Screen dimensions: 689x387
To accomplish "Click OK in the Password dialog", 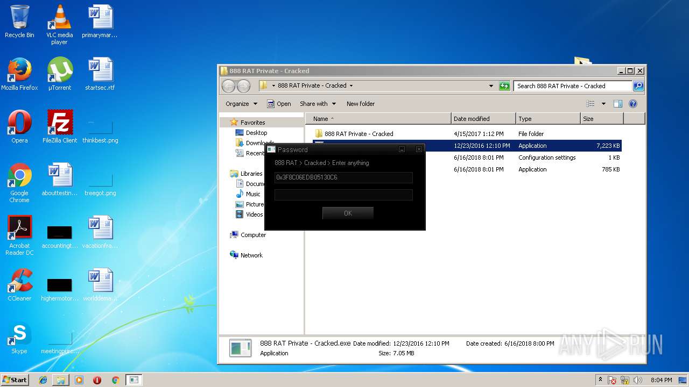I will click(348, 213).
